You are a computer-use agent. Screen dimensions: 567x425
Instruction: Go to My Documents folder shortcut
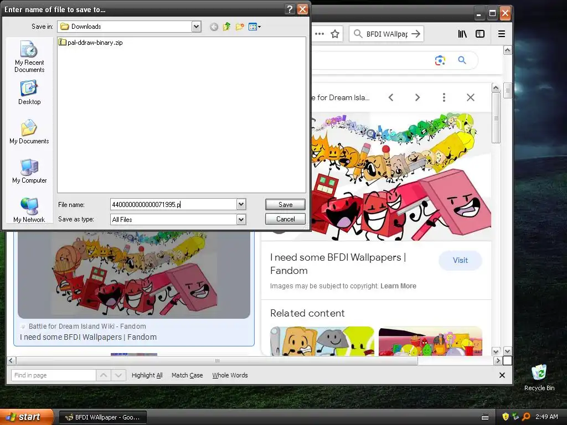(29, 132)
